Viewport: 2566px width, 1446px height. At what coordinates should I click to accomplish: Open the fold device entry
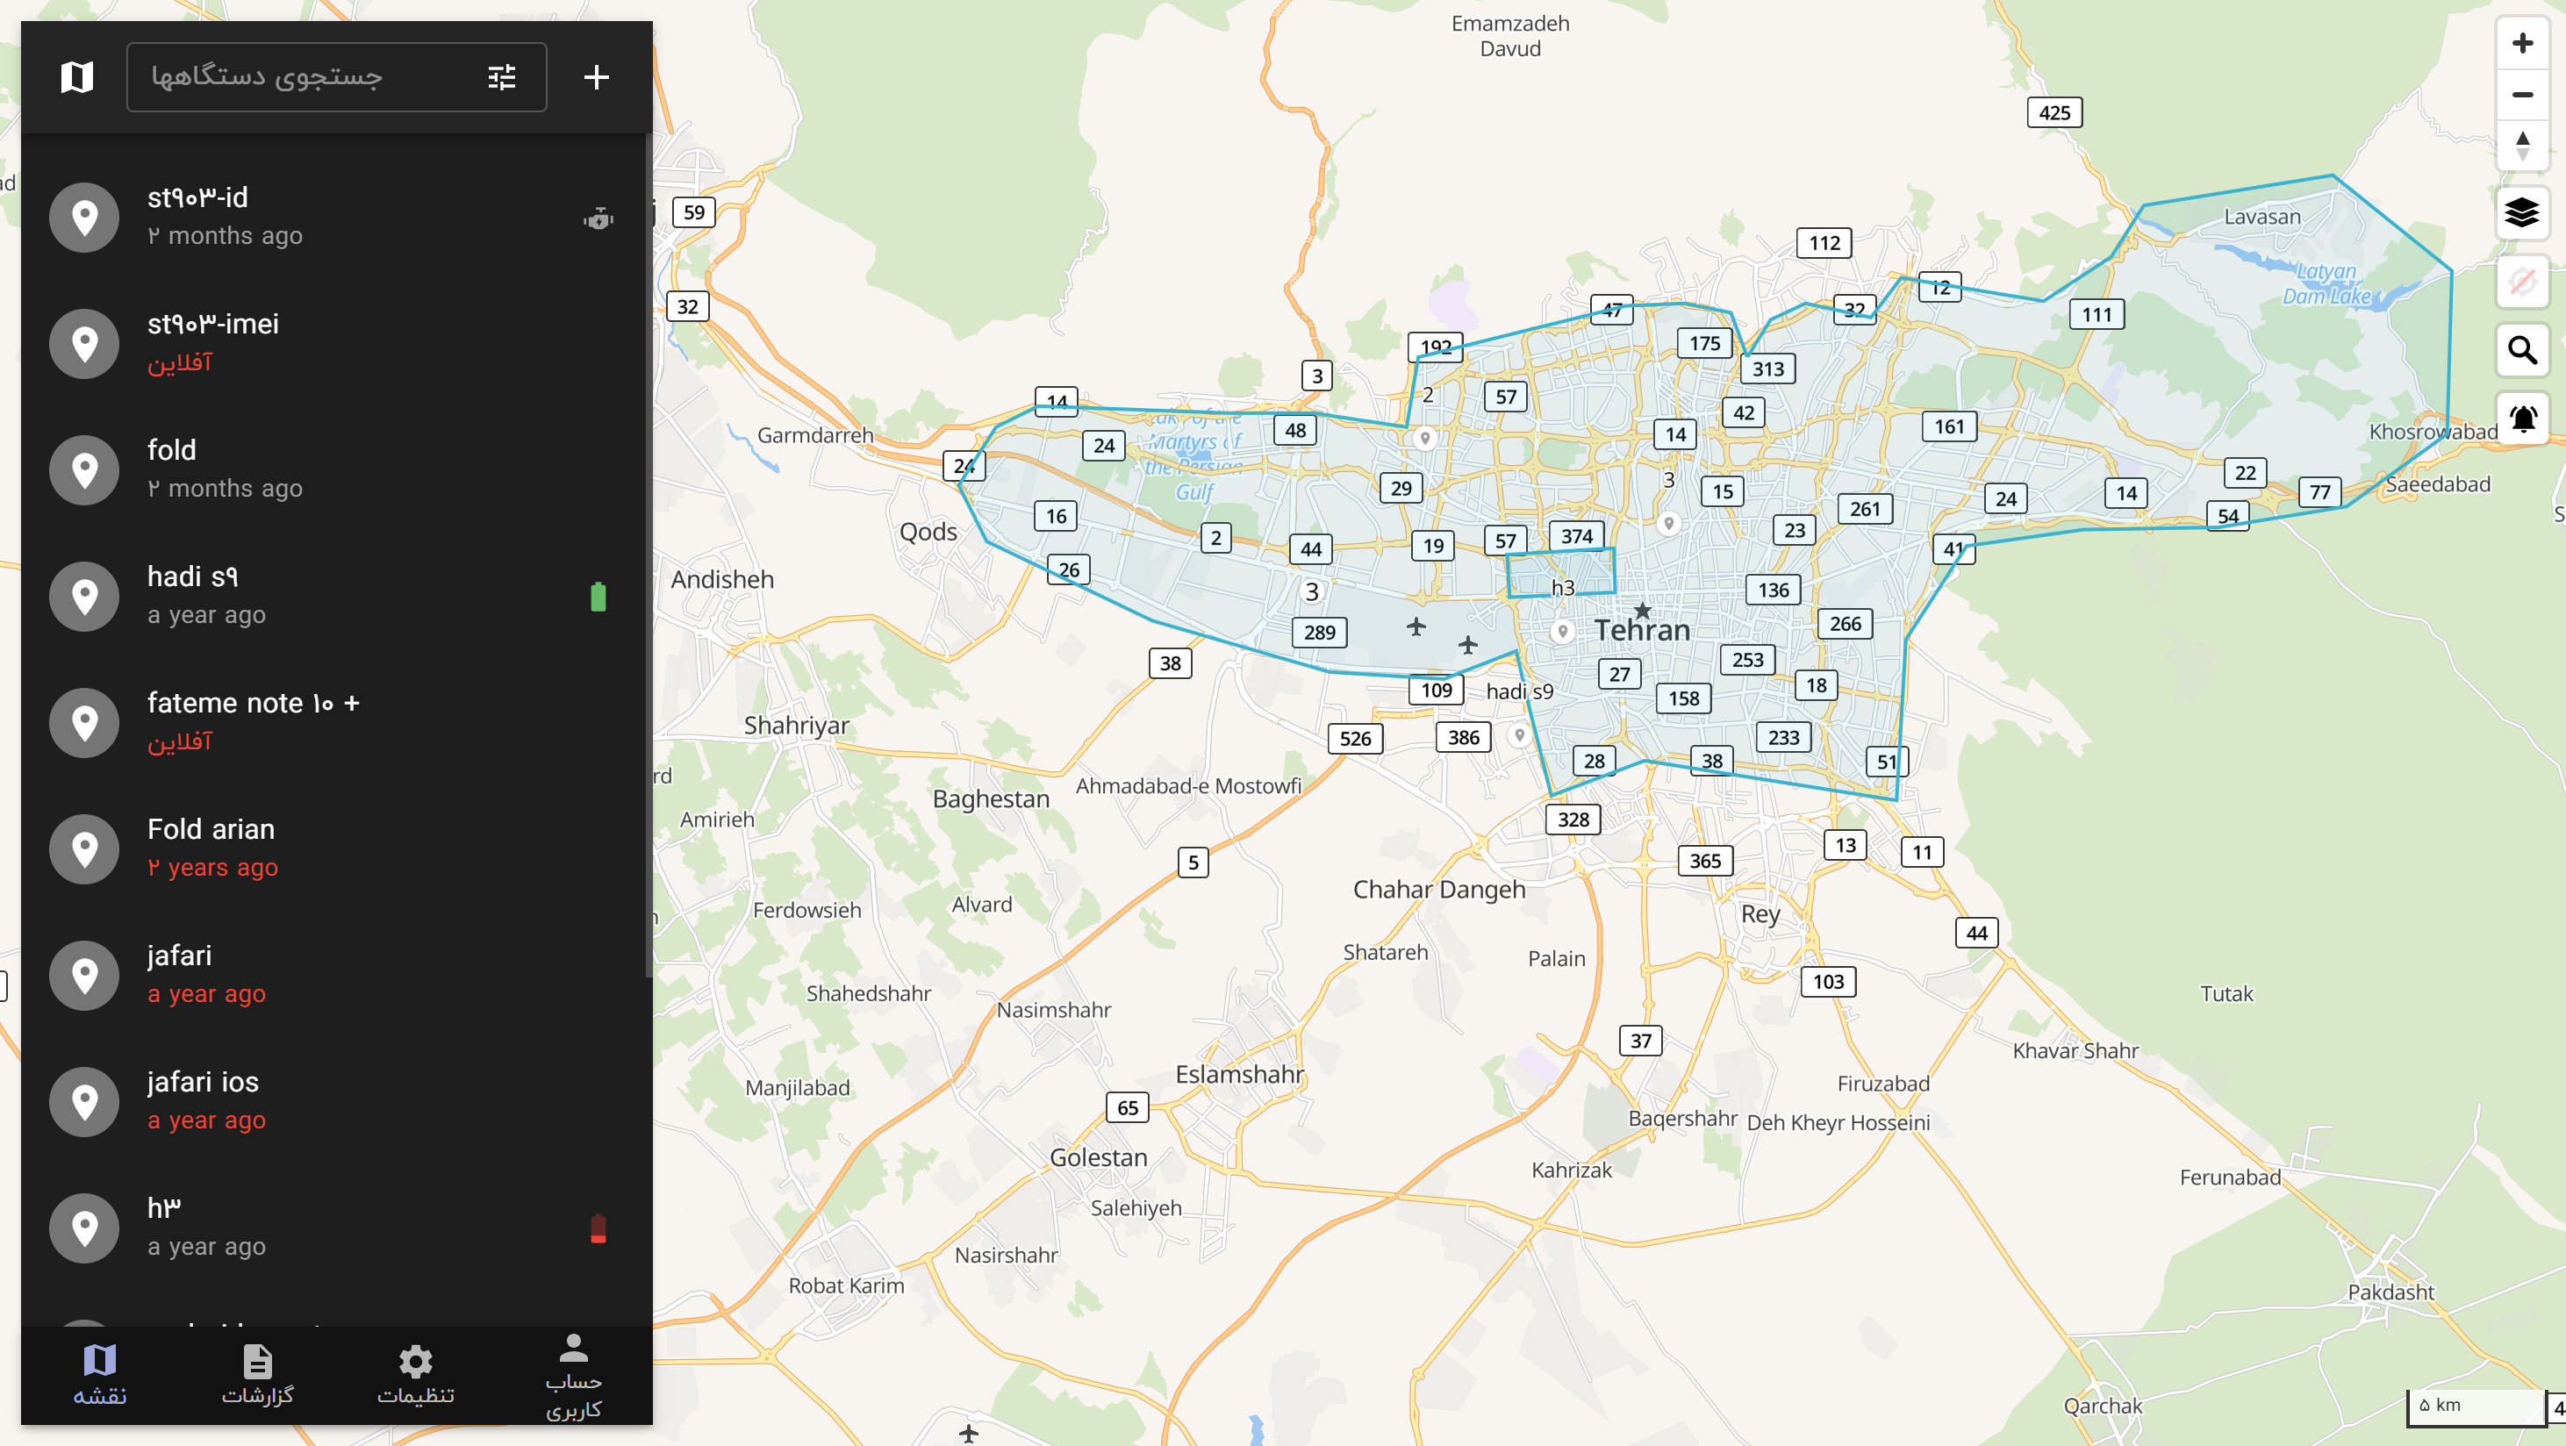[x=337, y=469]
